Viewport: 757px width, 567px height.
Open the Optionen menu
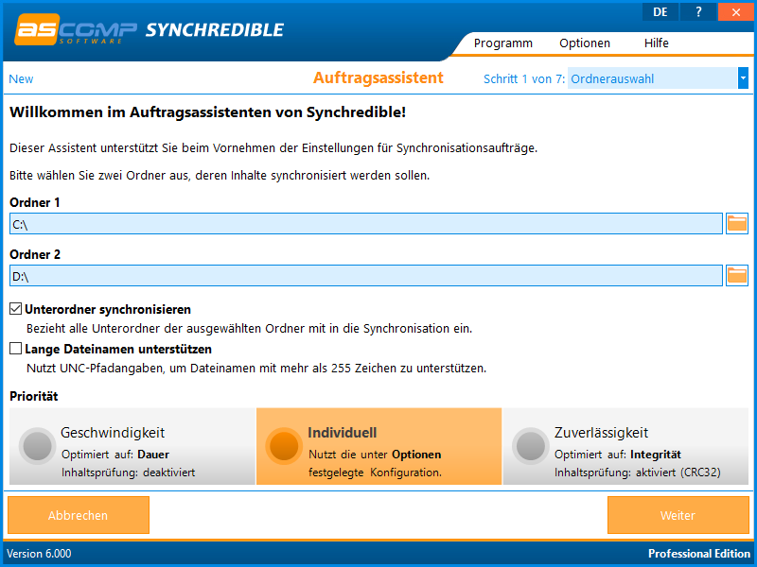coord(585,43)
